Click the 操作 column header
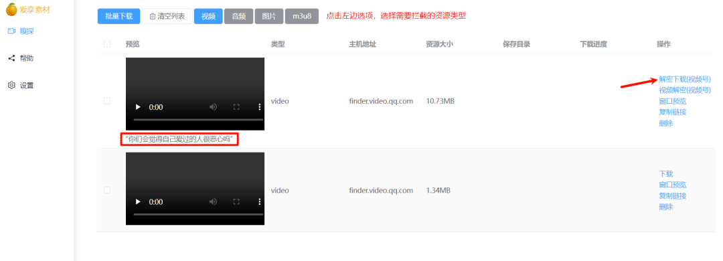The height and width of the screenshot is (261, 723). pyautogui.click(x=664, y=44)
